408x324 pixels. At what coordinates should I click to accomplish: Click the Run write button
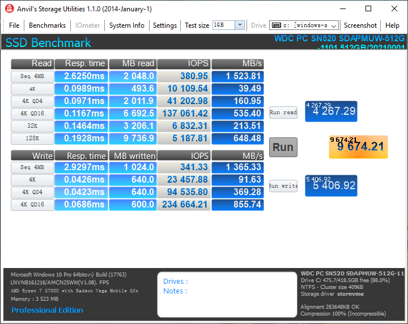(x=283, y=186)
